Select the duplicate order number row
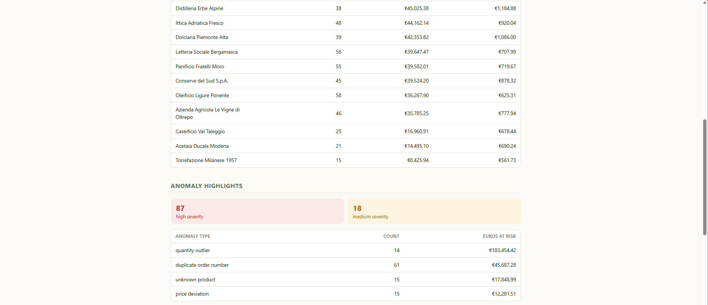708x305 pixels. click(346, 265)
